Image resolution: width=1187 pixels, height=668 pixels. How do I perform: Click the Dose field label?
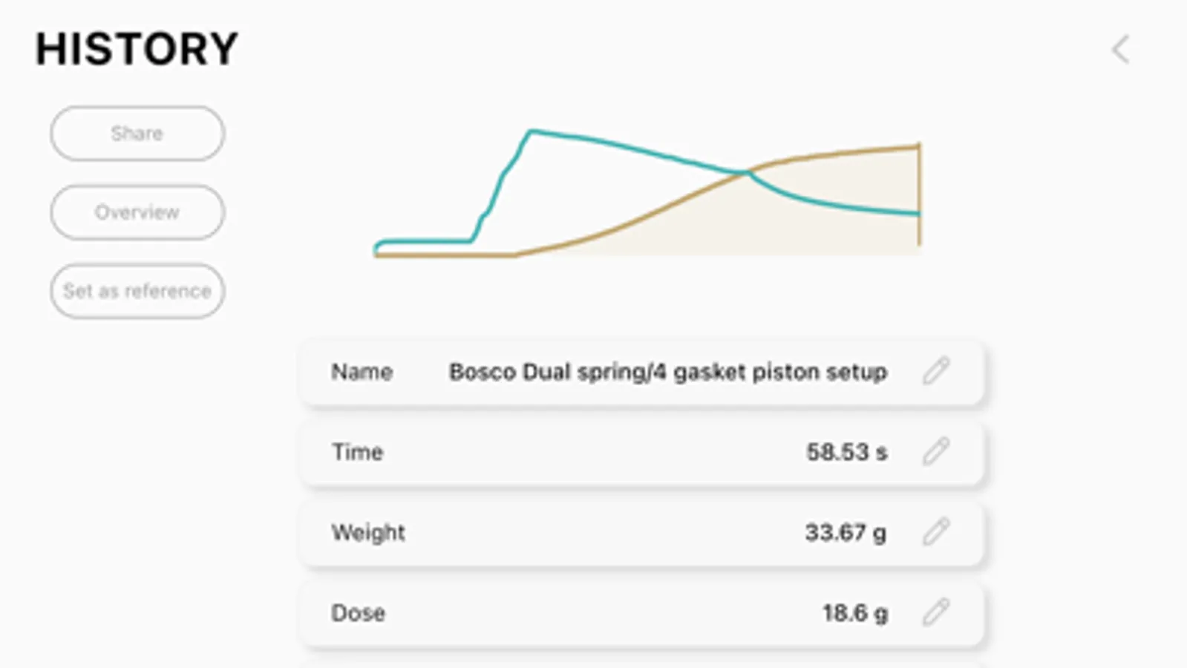tap(358, 613)
